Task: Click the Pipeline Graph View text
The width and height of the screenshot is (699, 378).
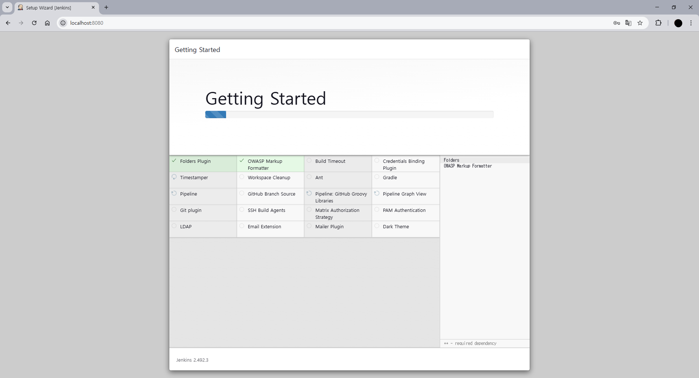Action: click(404, 194)
